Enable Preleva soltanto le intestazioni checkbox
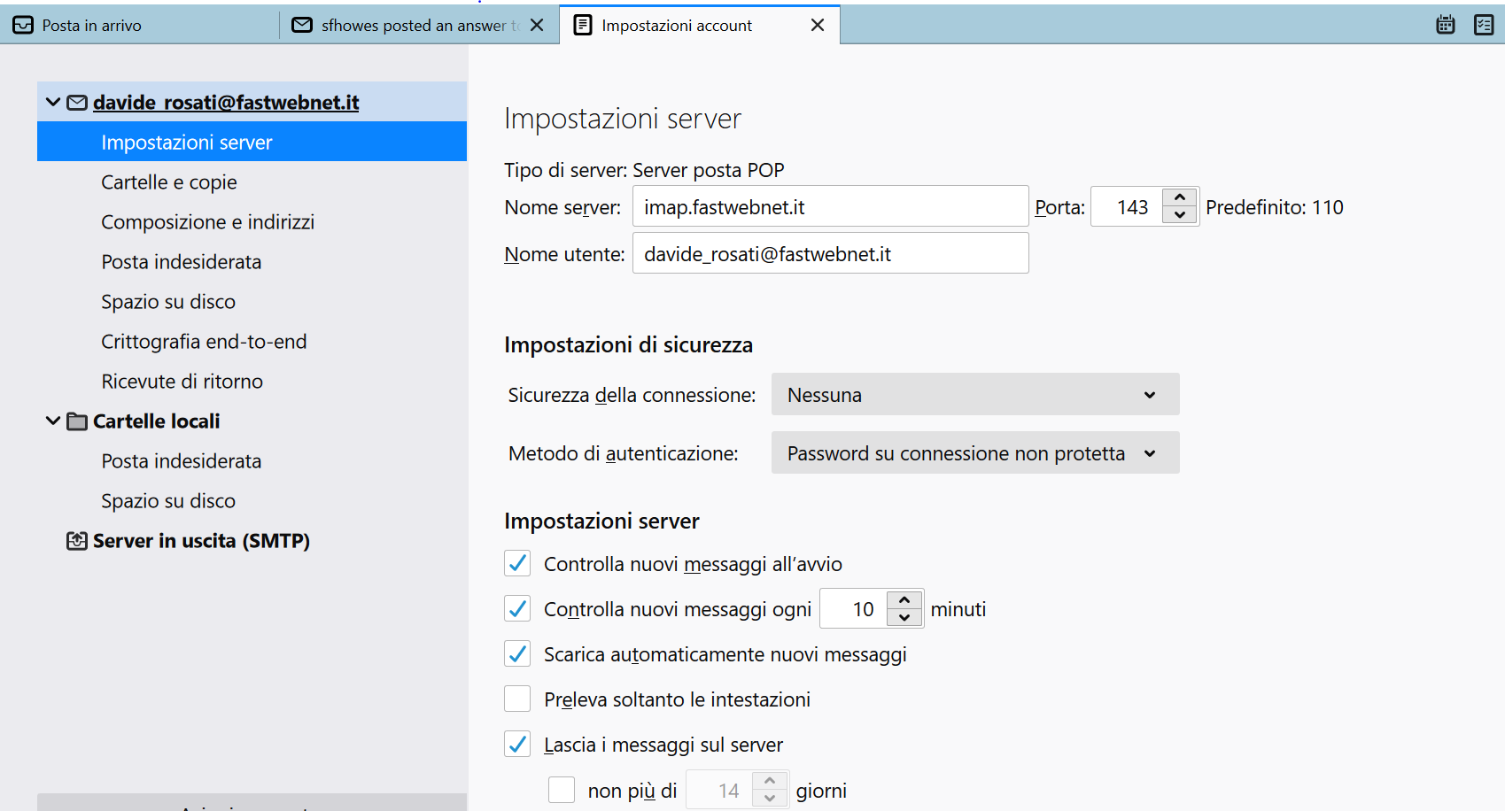The width and height of the screenshot is (1505, 811). [517, 699]
